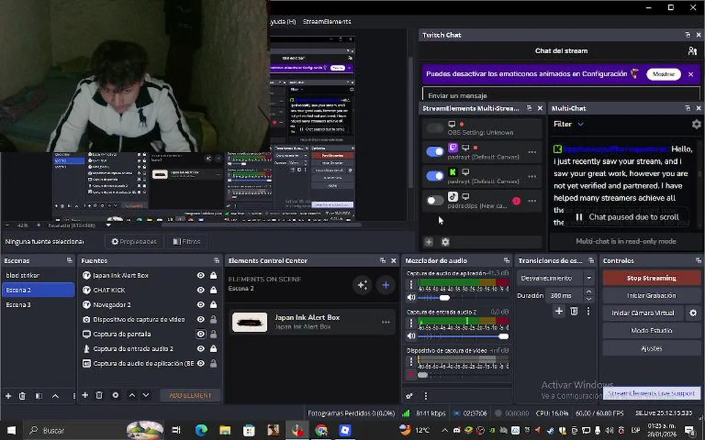705x440 pixels.
Task: Add transition with plus icon
Action: pyautogui.click(x=559, y=310)
